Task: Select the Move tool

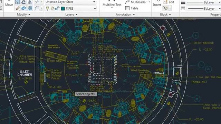Action: [x=9, y=3]
